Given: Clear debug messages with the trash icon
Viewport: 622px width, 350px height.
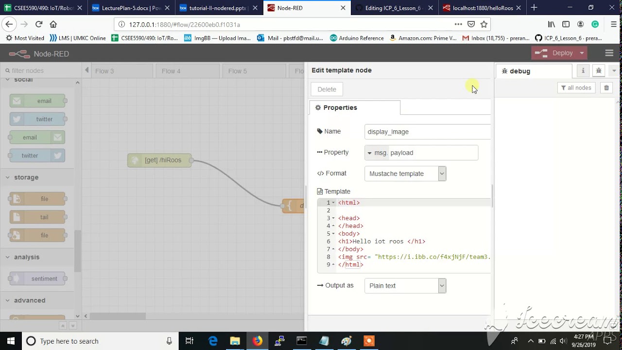Looking at the screenshot, I should (606, 88).
